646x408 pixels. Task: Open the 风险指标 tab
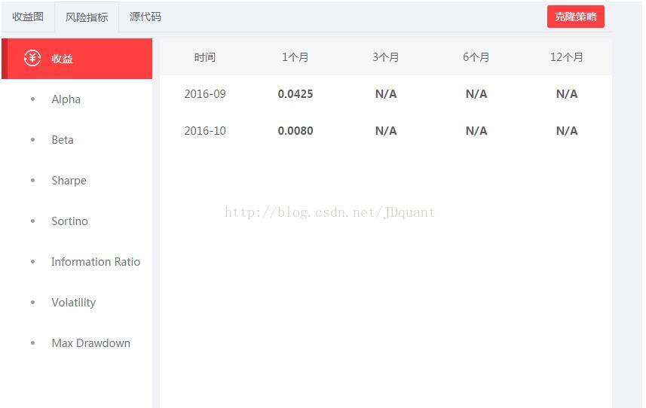(87, 17)
